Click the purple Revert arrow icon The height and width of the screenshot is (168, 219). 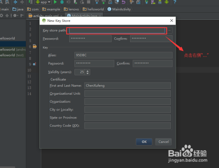click(124, 2)
